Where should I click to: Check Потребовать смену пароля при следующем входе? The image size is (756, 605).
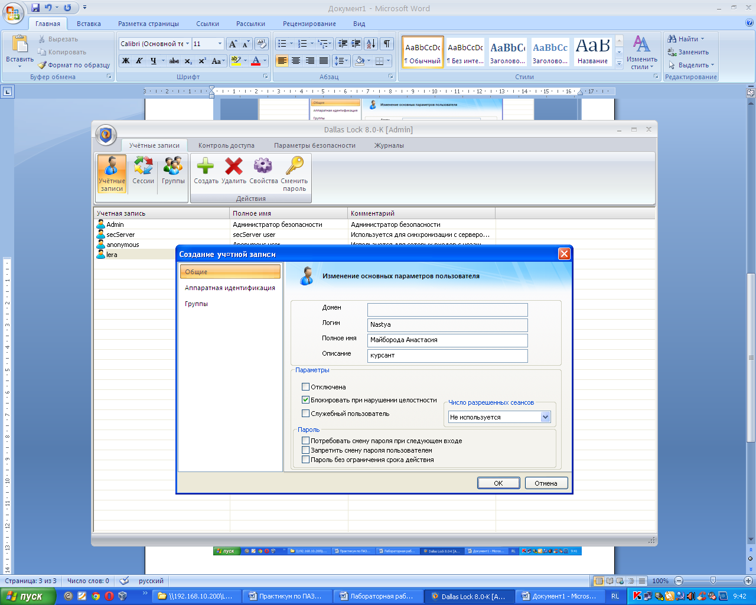click(305, 441)
